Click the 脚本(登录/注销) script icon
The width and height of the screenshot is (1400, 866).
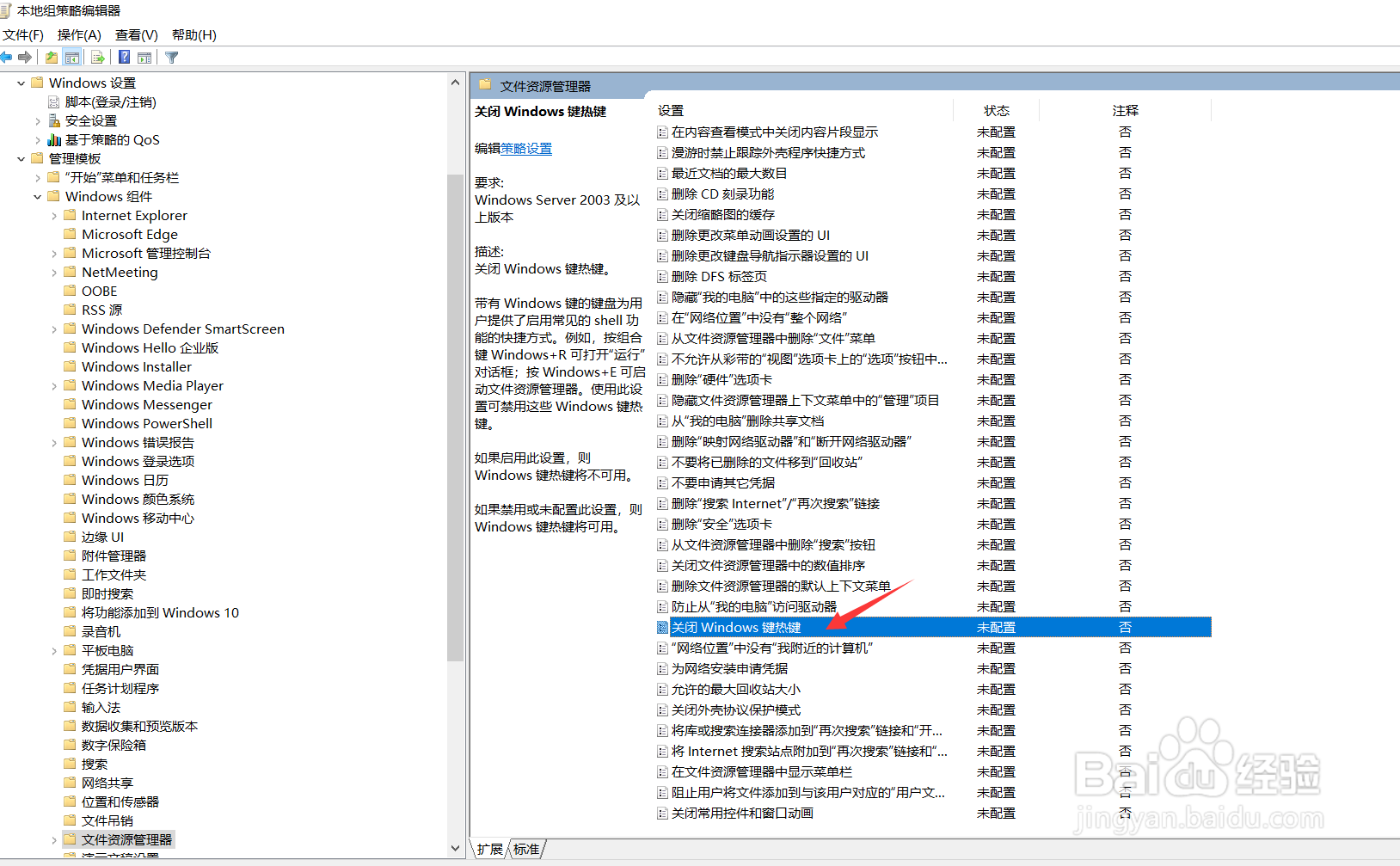pyautogui.click(x=54, y=102)
